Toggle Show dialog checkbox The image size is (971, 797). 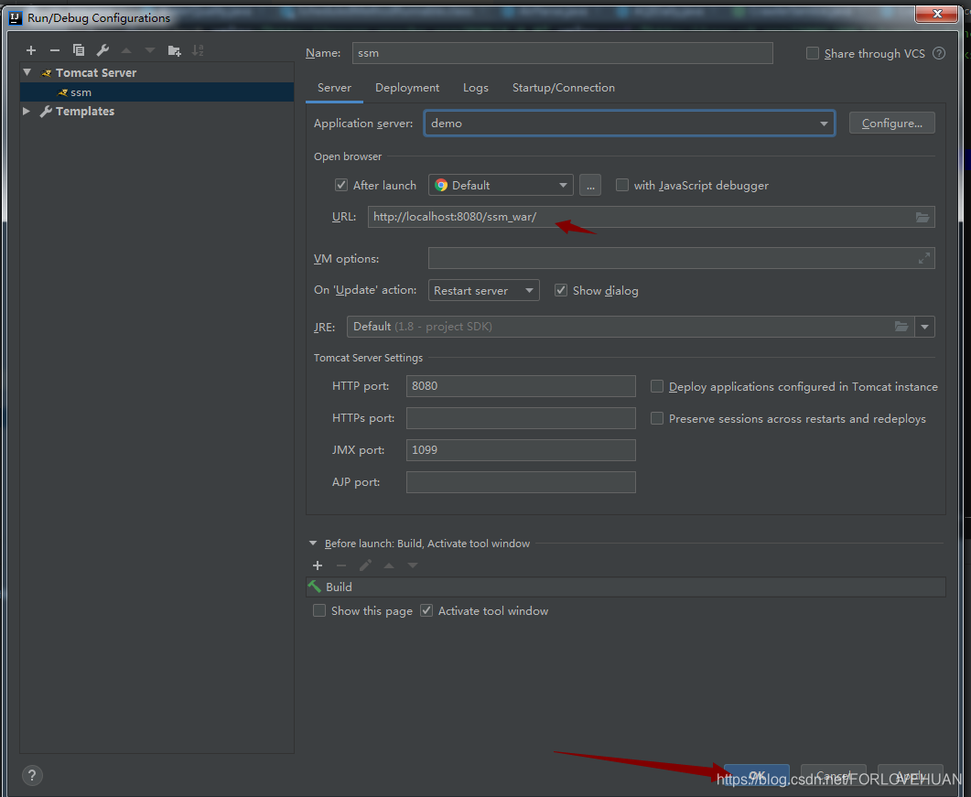coord(561,290)
